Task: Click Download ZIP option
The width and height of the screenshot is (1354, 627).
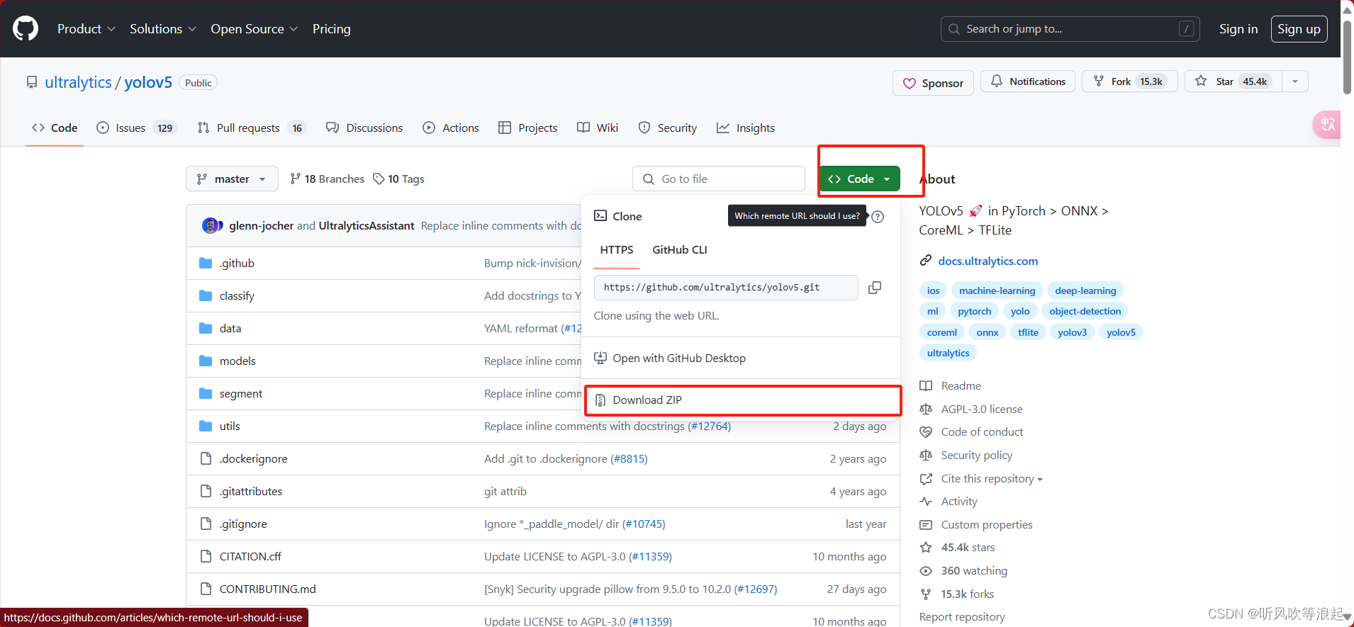Action: [x=741, y=400]
